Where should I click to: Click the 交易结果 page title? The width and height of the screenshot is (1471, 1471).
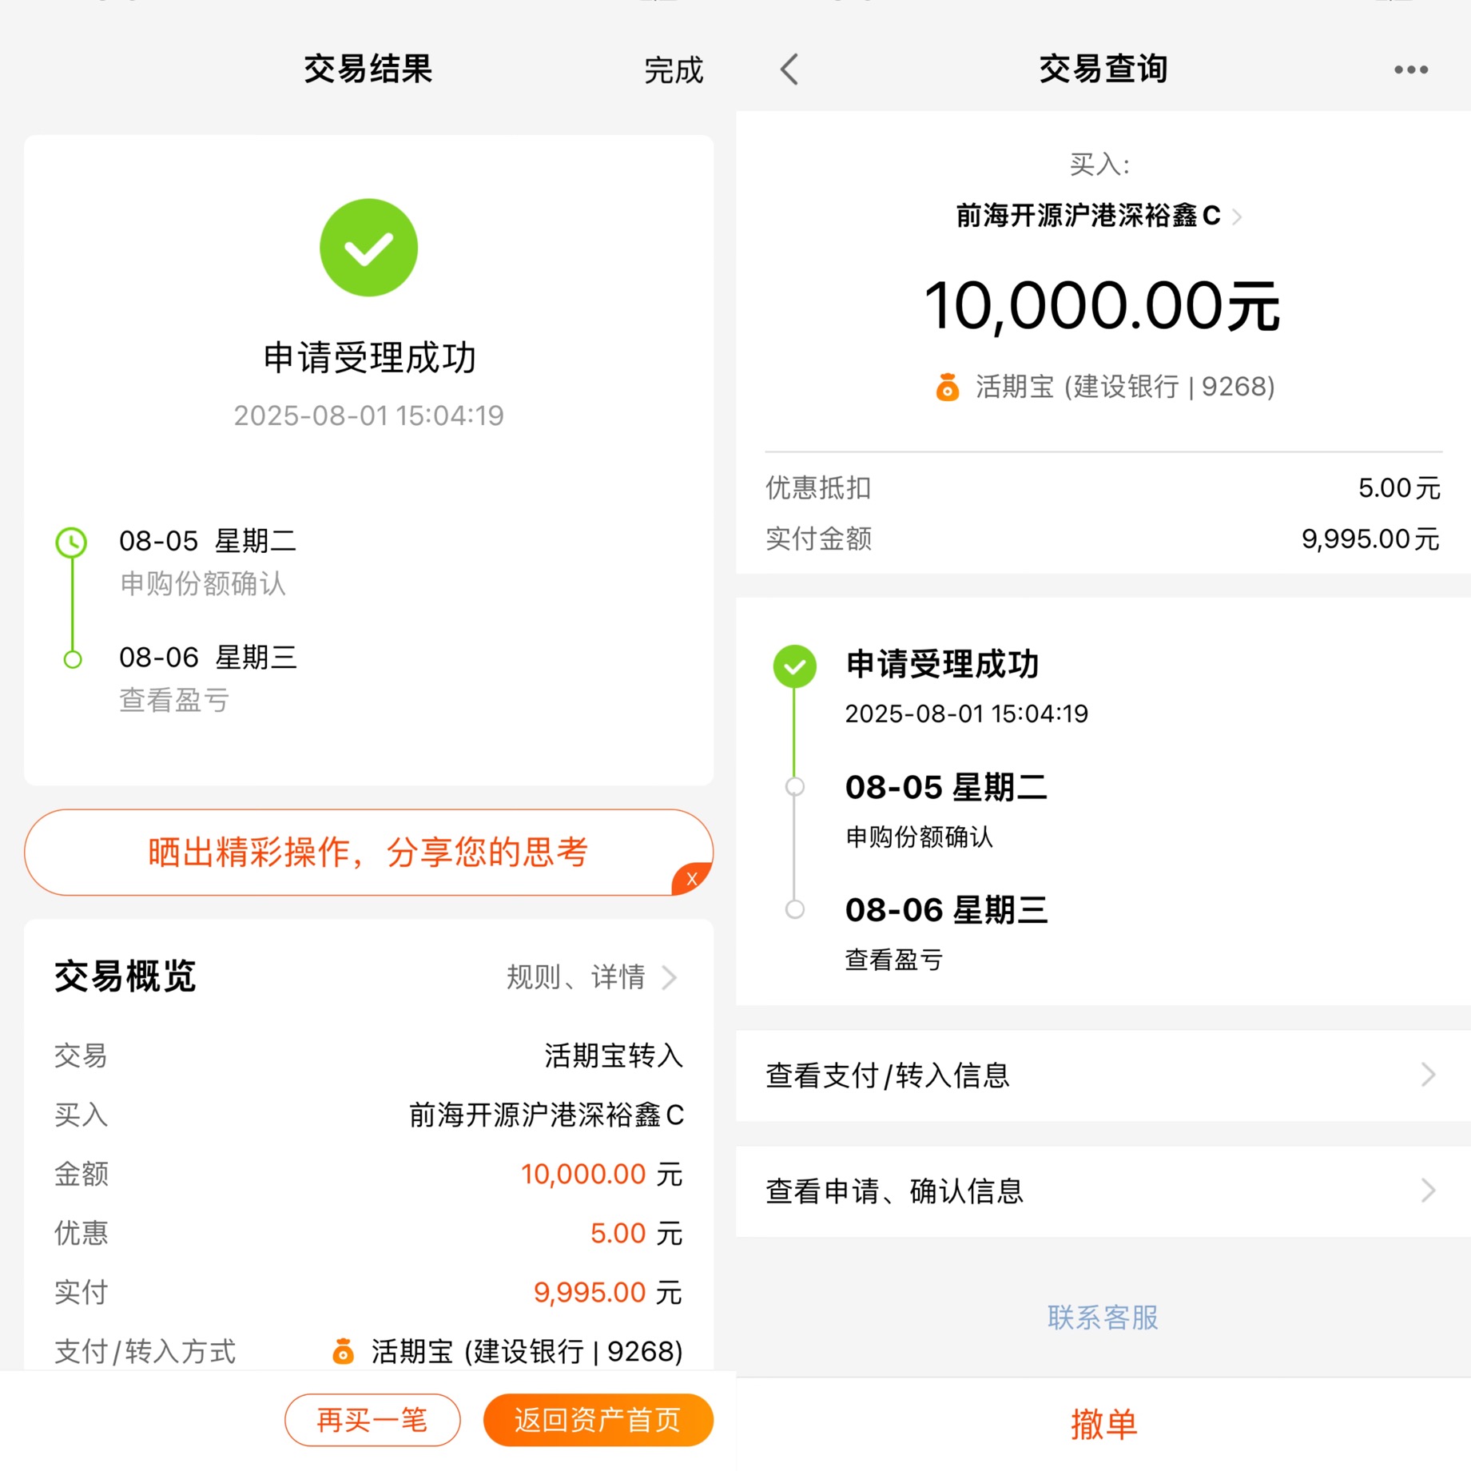pos(368,70)
